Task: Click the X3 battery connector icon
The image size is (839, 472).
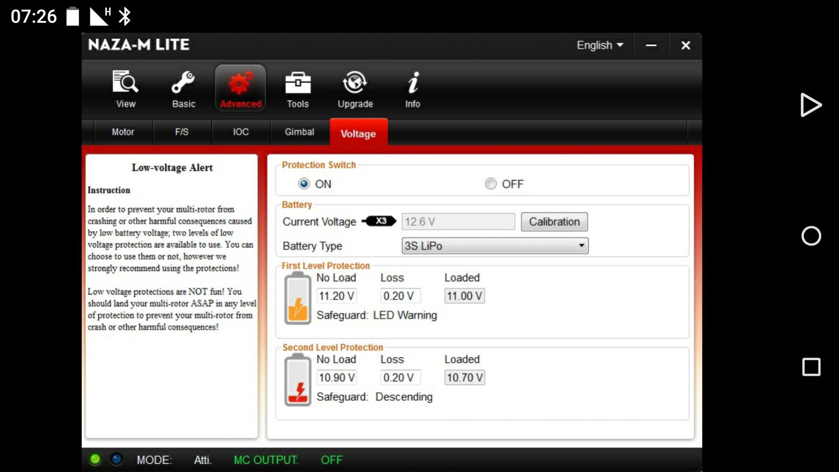Action: (x=379, y=221)
